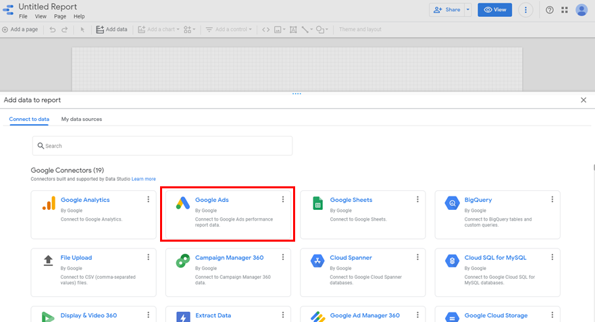Viewport: 595px width, 322px height.
Task: Click the Learn more link
Action: tap(143, 179)
